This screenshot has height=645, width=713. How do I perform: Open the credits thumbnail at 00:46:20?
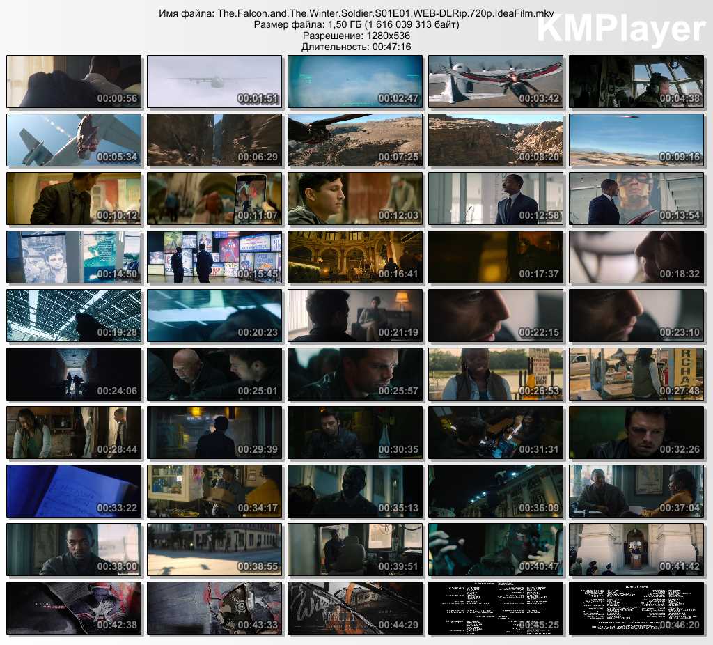tap(636, 608)
